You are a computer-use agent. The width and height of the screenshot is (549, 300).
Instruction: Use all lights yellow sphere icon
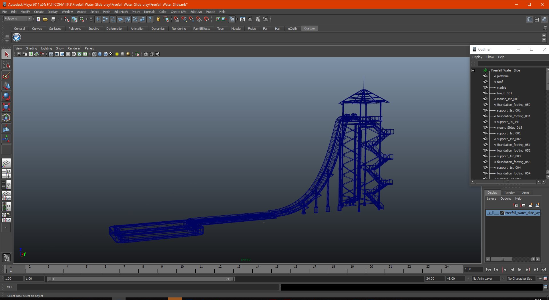coord(117,54)
